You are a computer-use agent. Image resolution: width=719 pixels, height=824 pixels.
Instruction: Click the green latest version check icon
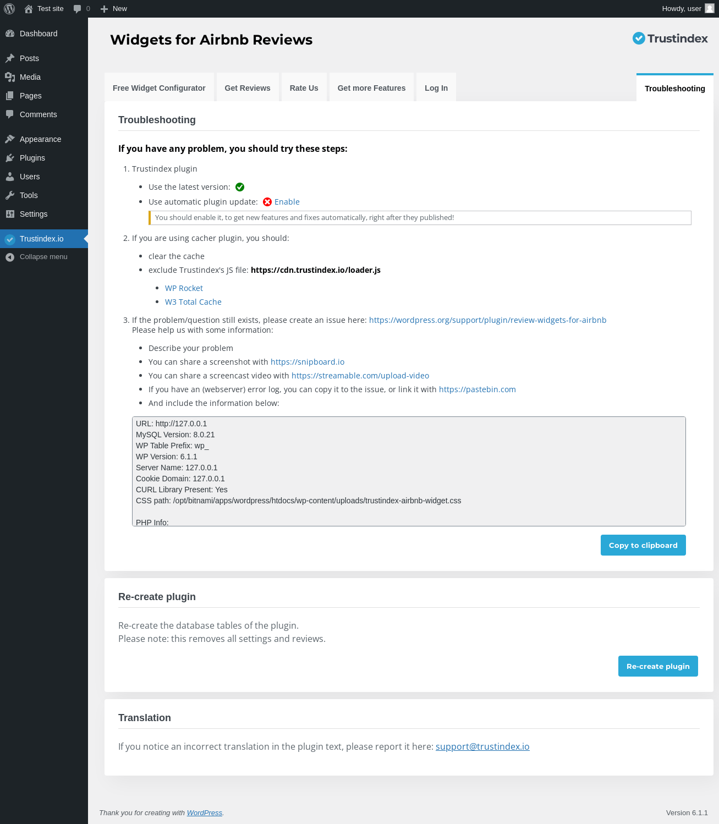[x=240, y=187]
